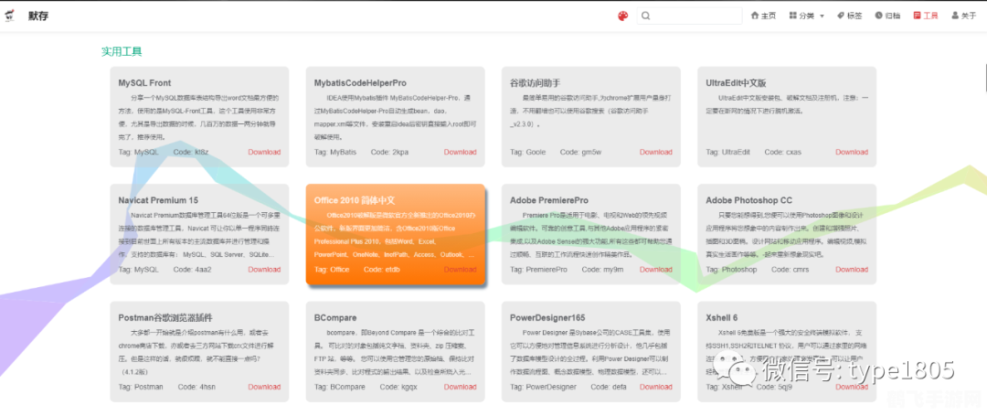The height and width of the screenshot is (416, 987).
Task: Select code text kgqx
Action: click(409, 387)
